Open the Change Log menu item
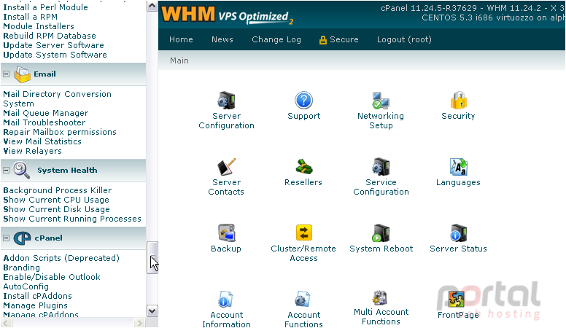566x328 pixels. click(x=276, y=39)
